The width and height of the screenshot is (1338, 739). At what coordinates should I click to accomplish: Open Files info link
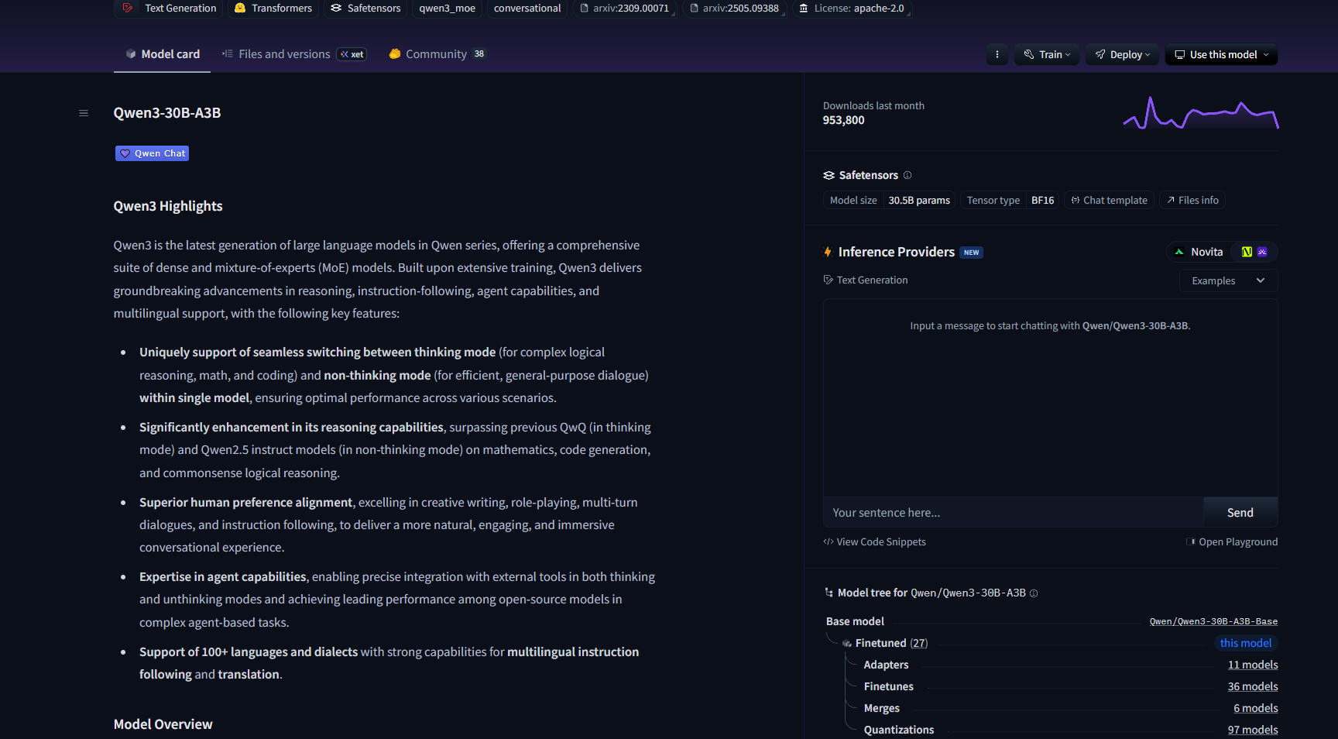(x=1192, y=200)
